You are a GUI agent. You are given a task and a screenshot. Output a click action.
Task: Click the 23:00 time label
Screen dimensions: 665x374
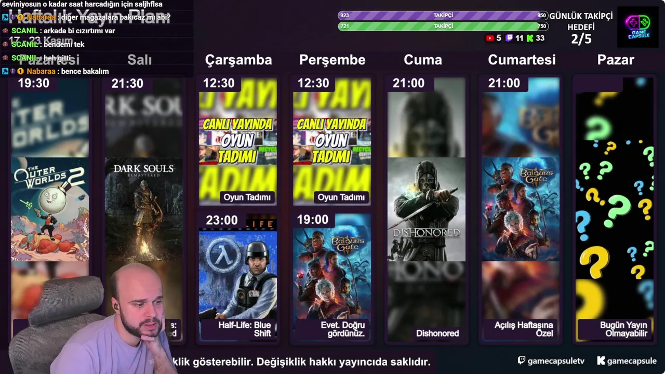tap(222, 220)
